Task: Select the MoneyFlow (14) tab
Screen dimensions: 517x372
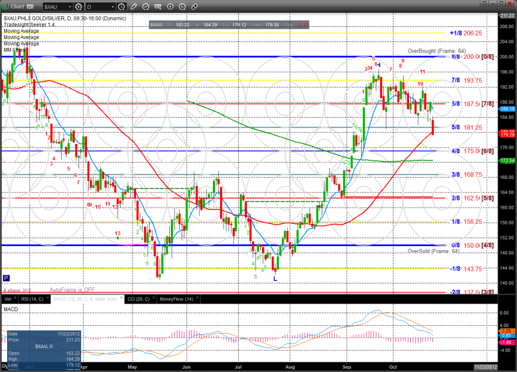Action: coord(176,299)
